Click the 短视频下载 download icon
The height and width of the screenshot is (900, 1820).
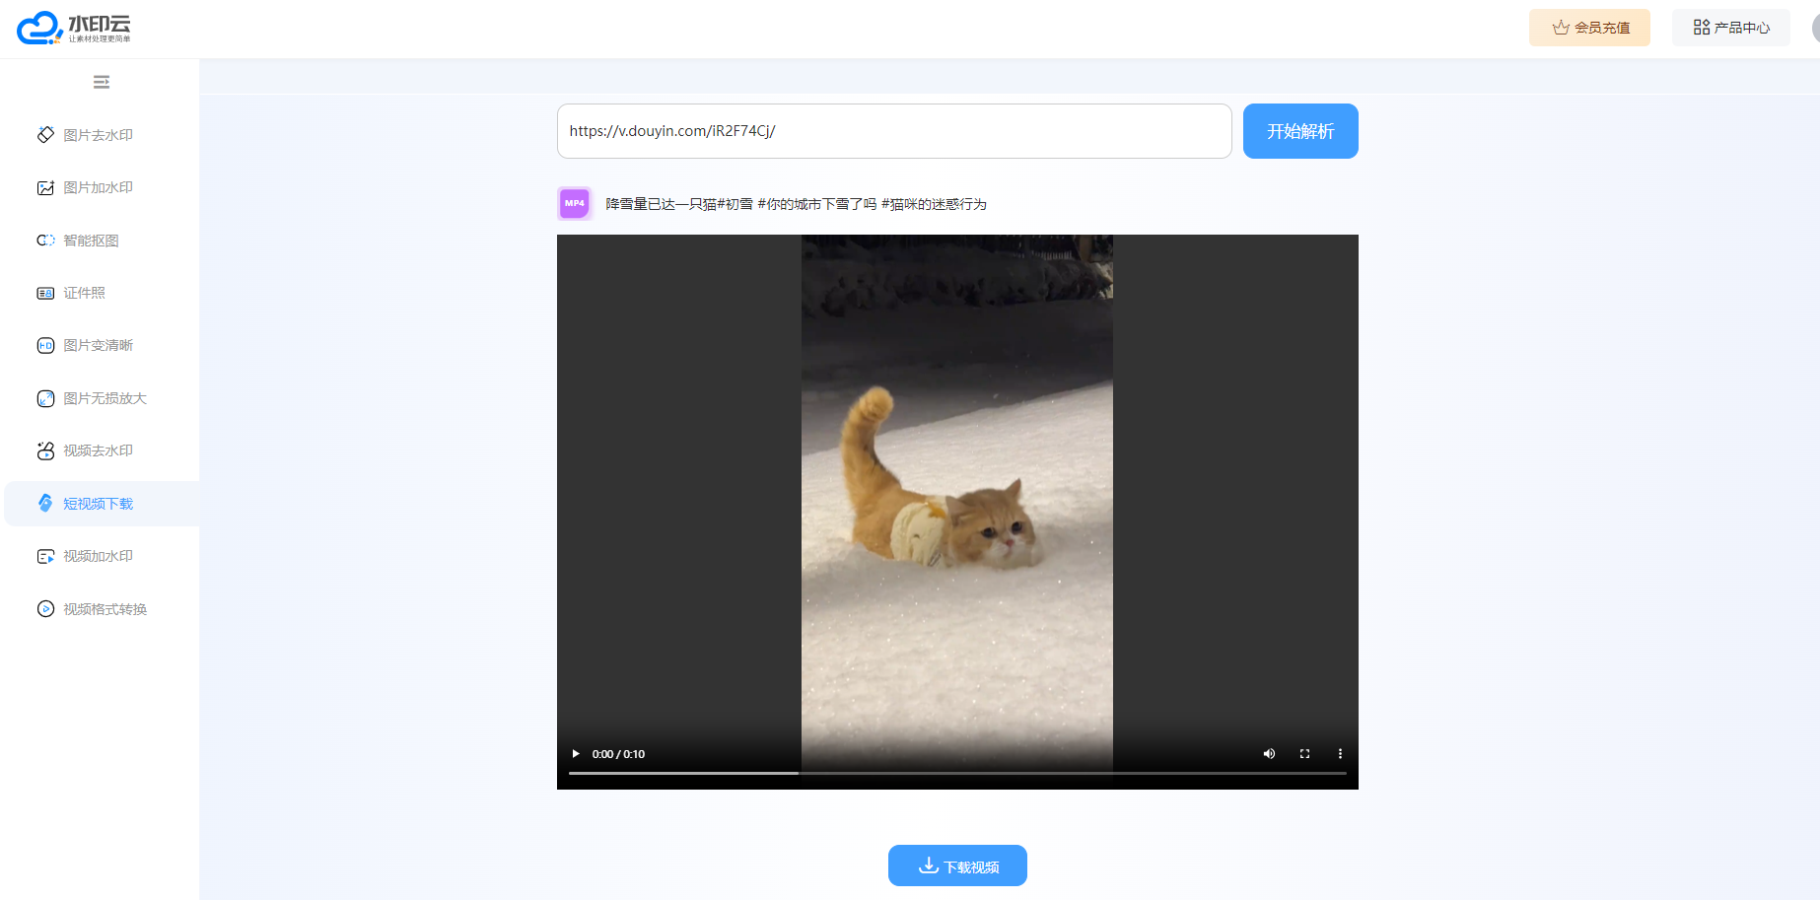tap(45, 504)
